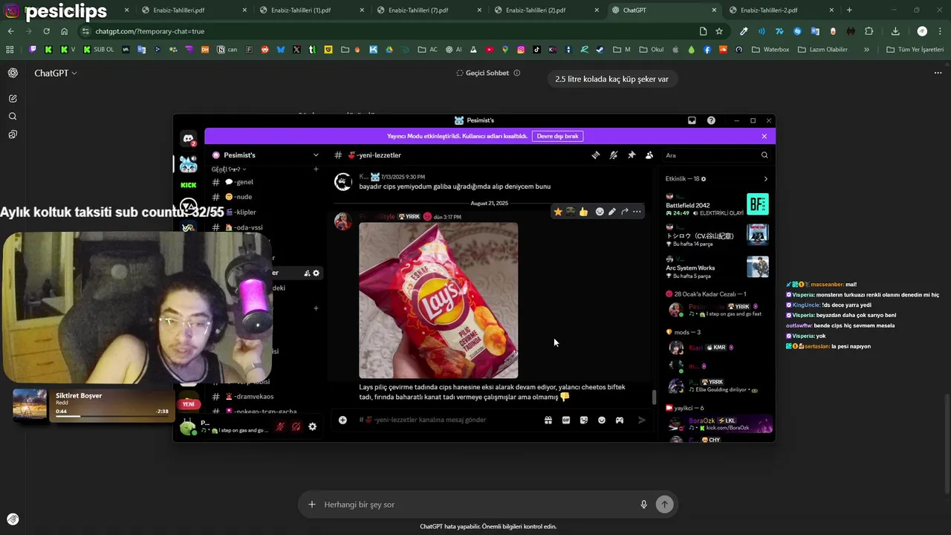Focus 'Herhangi bir şey sor' prompt field
Image resolution: width=951 pixels, height=535 pixels.
[x=475, y=505]
